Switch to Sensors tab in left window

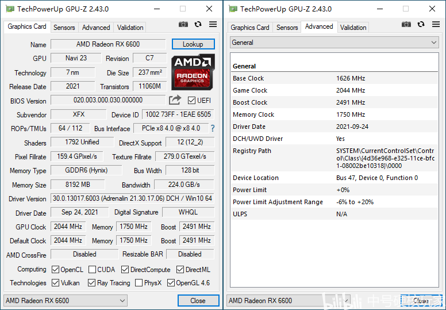tap(64, 28)
